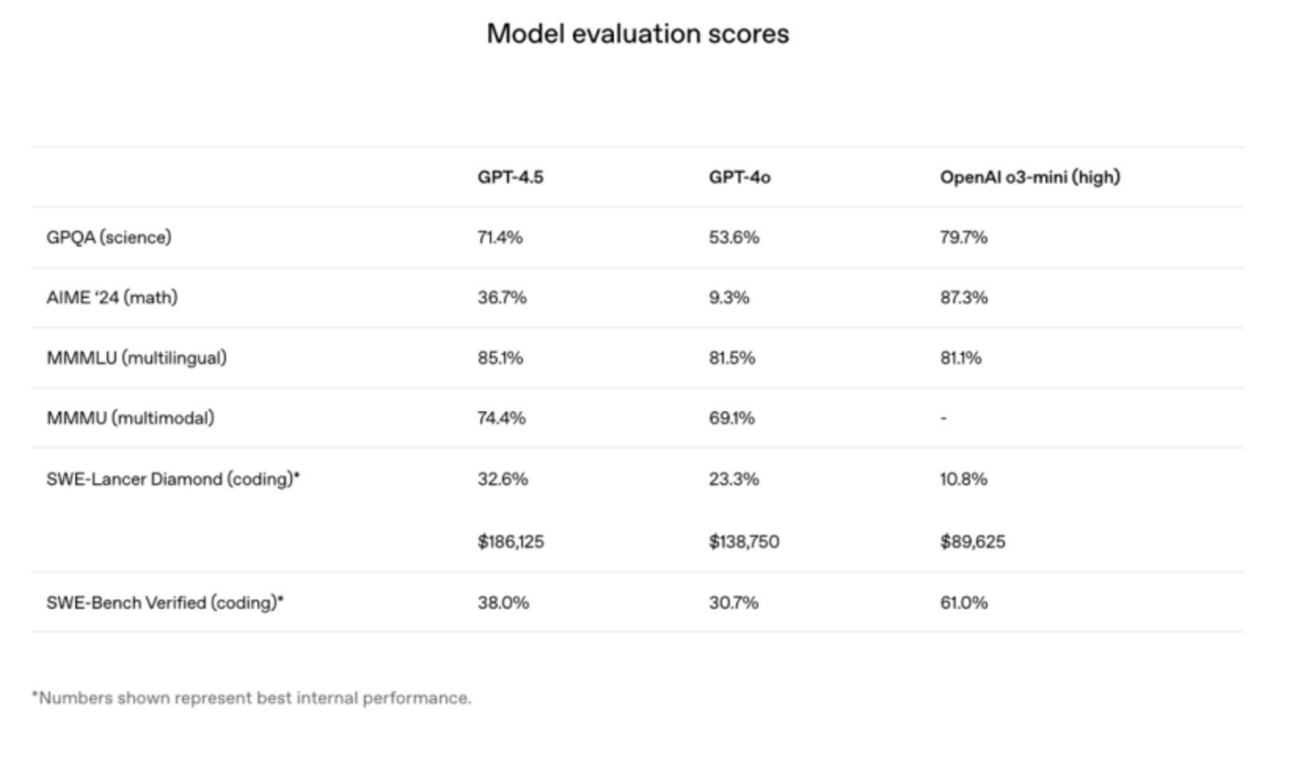This screenshot has width=1303, height=766.
Task: Click the 87.3% AIME score for o3-mini
Action: point(963,297)
